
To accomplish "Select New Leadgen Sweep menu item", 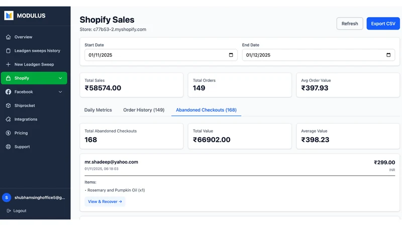I will (x=34, y=64).
